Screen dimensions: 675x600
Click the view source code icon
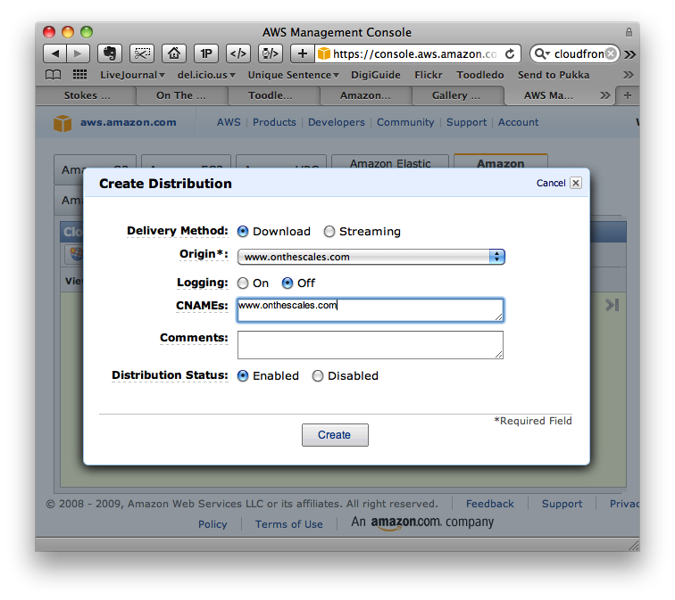coord(238,53)
